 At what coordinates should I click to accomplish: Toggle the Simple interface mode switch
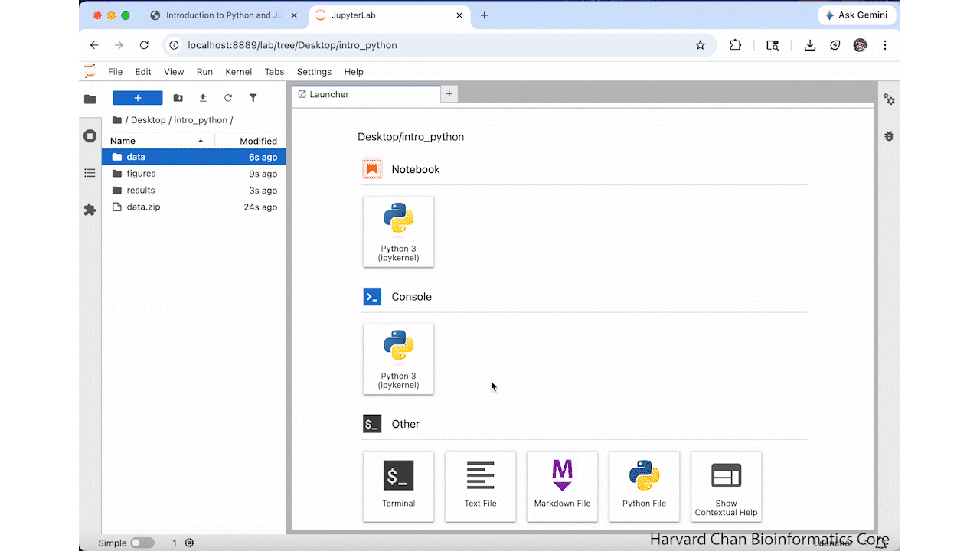pyautogui.click(x=142, y=543)
